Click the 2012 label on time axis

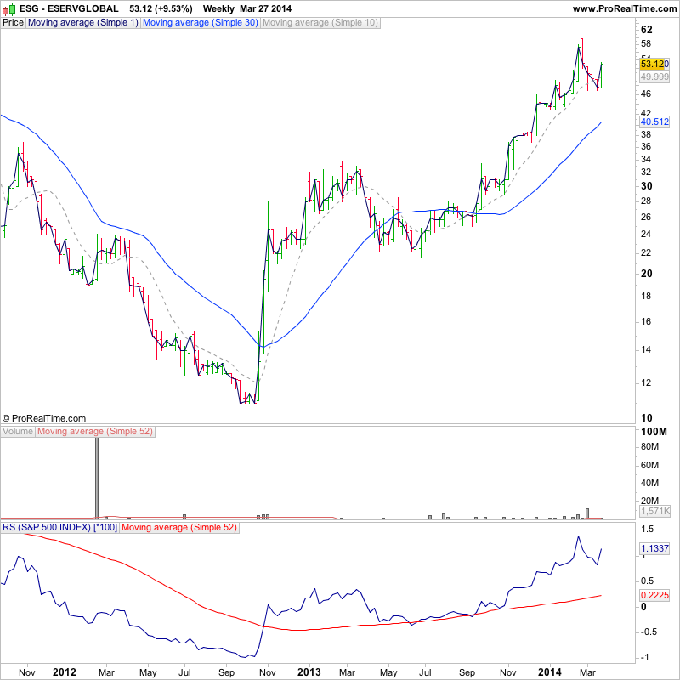click(x=65, y=672)
